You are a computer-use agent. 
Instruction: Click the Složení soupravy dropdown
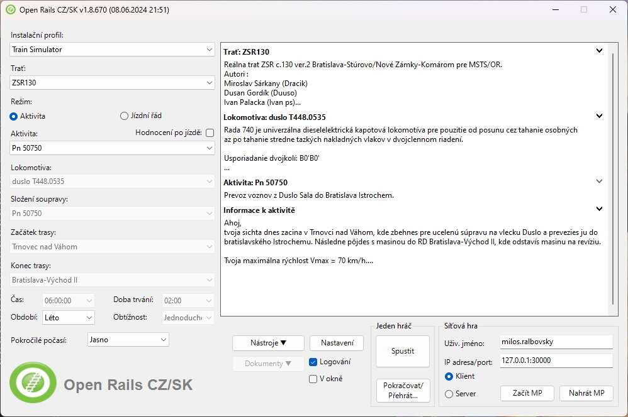pos(112,213)
